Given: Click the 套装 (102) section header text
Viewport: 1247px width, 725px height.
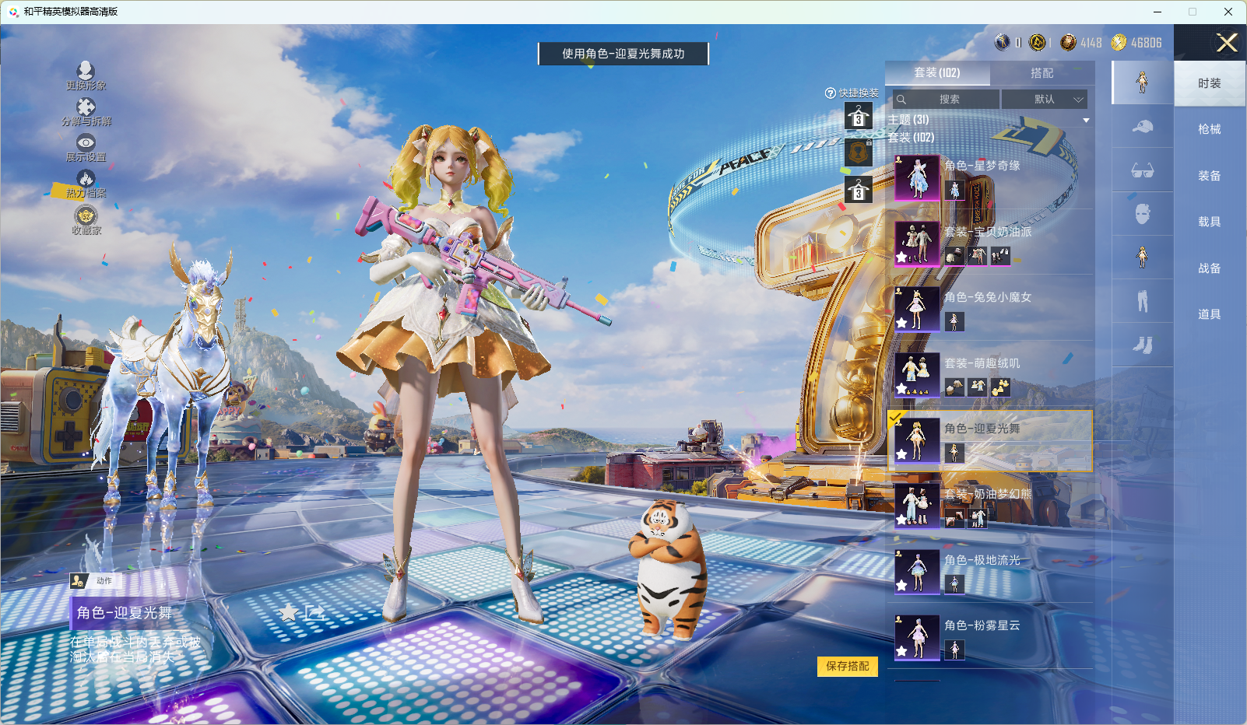Looking at the screenshot, I should tap(912, 138).
